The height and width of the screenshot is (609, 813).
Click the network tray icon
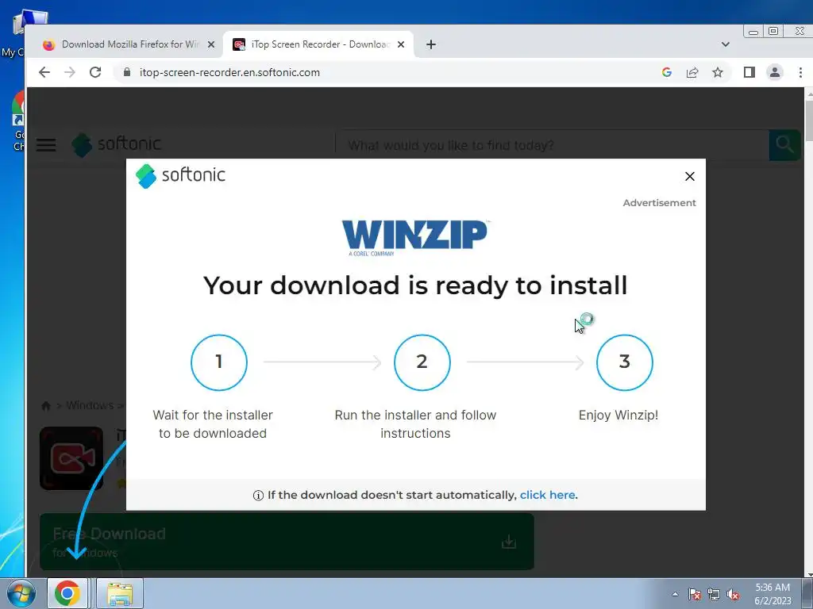tap(714, 594)
